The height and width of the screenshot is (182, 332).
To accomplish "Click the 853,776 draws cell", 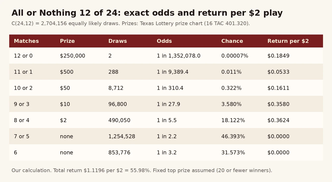I will click(x=119, y=152).
